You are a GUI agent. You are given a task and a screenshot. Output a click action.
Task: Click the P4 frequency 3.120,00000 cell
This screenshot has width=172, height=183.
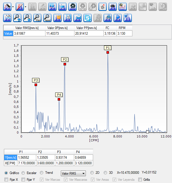click(83, 163)
